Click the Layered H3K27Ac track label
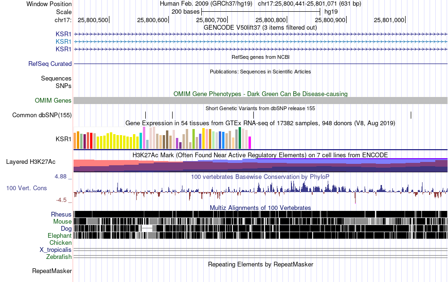Image resolution: width=448 pixels, height=282 pixels. click(31, 162)
